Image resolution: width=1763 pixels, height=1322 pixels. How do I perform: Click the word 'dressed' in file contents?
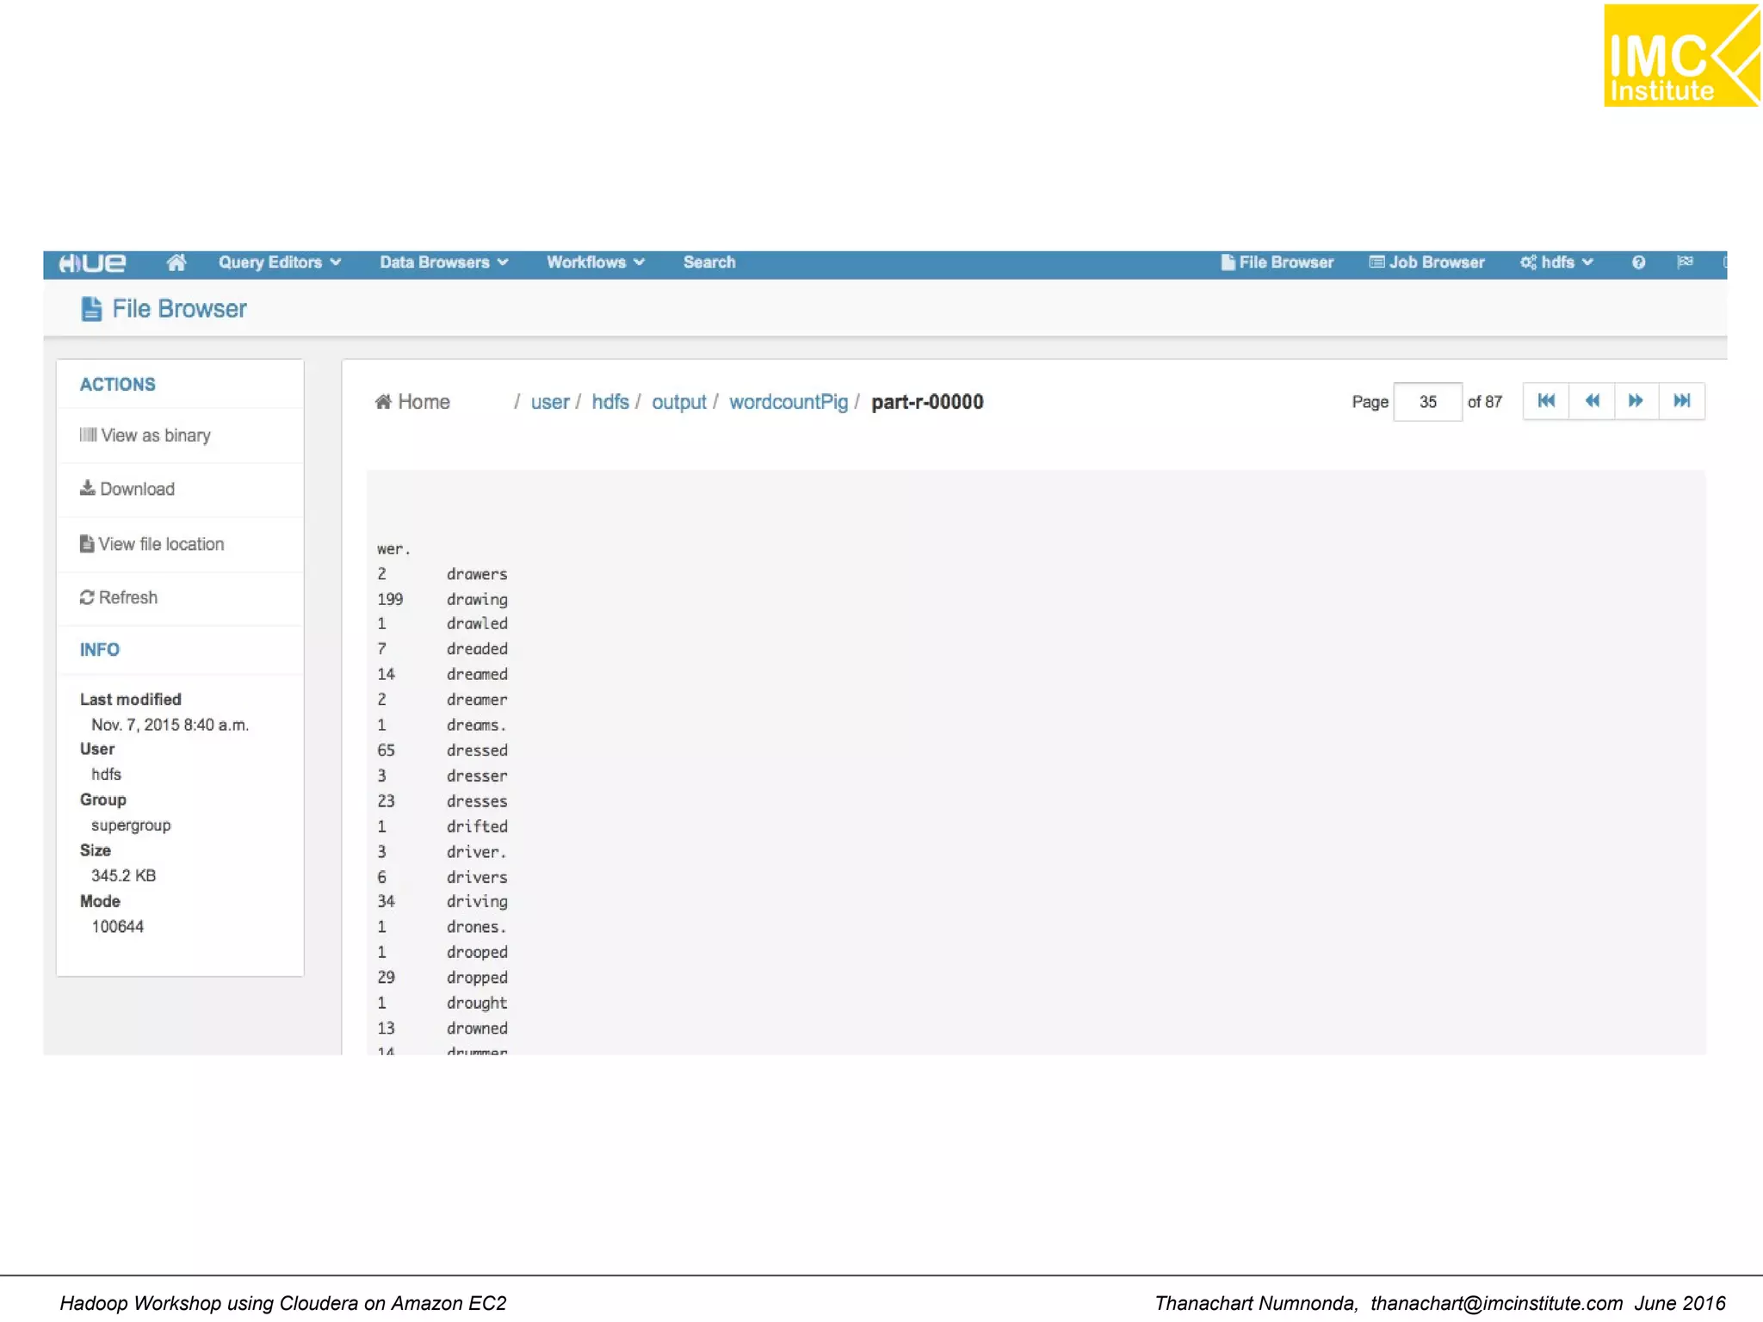477,751
